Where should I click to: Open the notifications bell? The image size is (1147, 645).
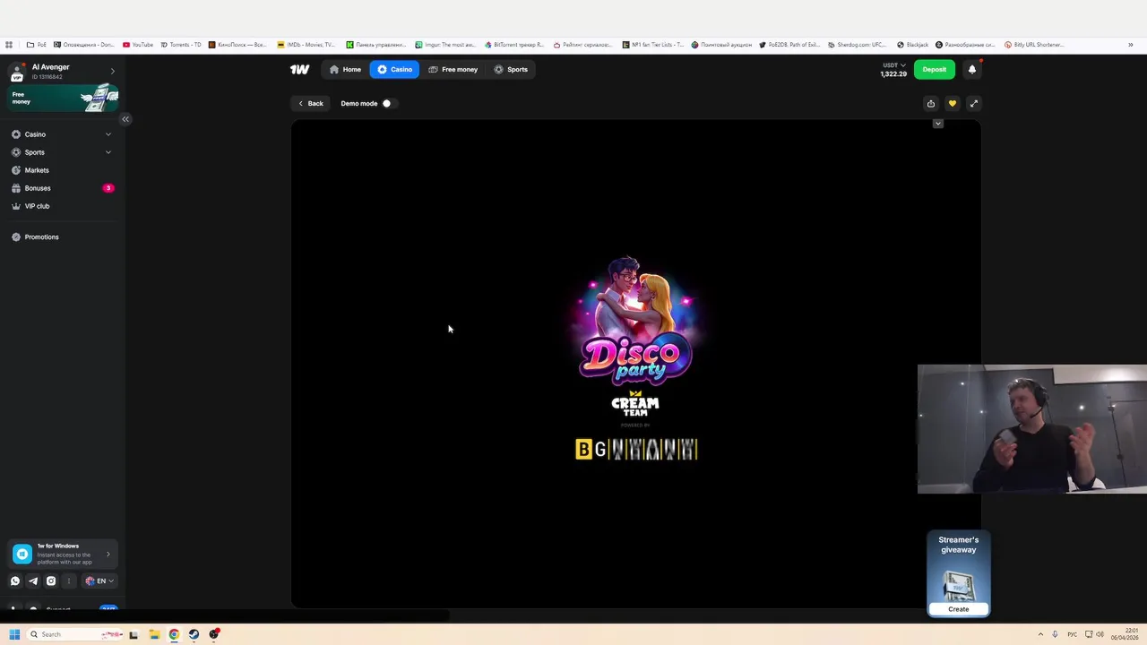[x=971, y=69]
